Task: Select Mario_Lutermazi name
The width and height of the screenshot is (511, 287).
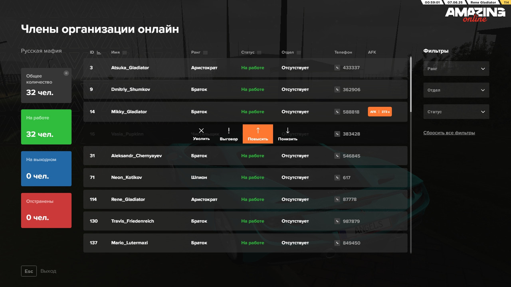Action: [x=129, y=243]
